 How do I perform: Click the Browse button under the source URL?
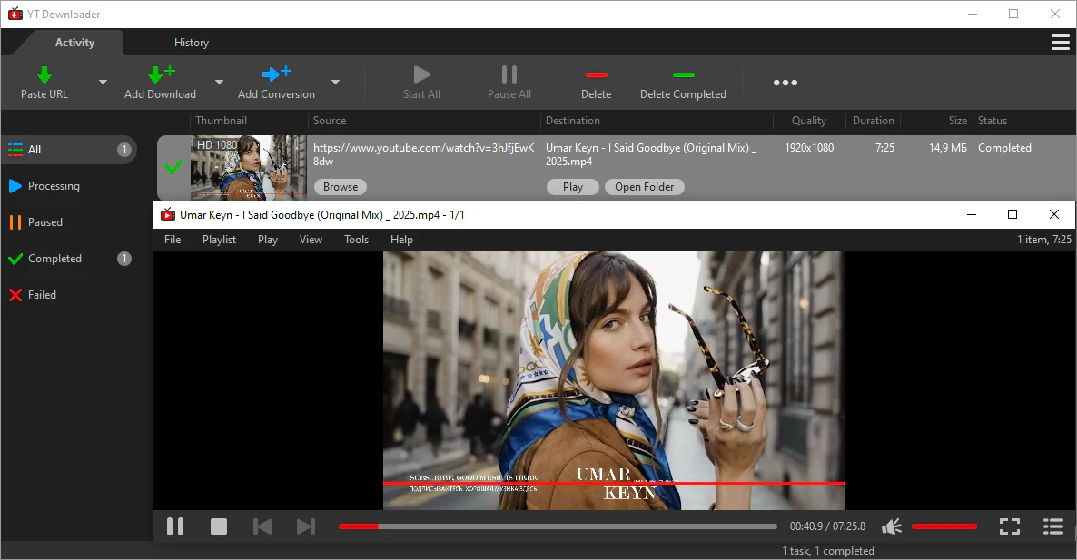[341, 187]
